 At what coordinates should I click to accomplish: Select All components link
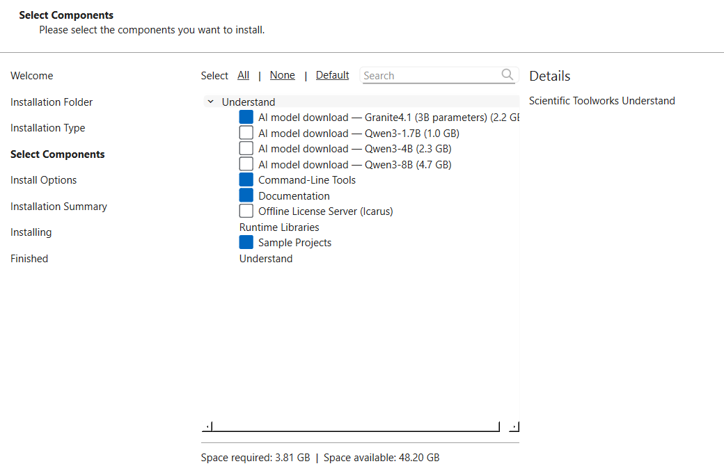pos(244,75)
